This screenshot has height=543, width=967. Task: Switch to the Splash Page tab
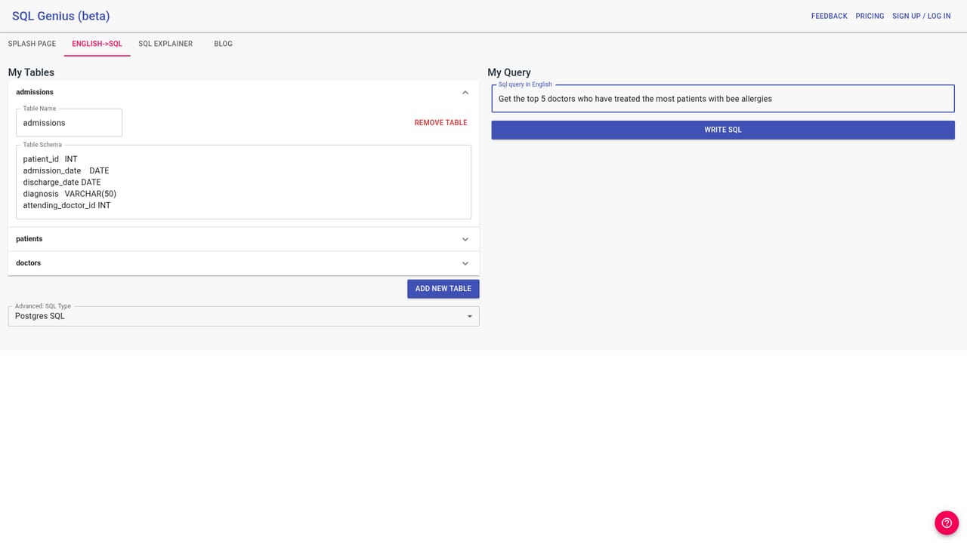(32, 44)
